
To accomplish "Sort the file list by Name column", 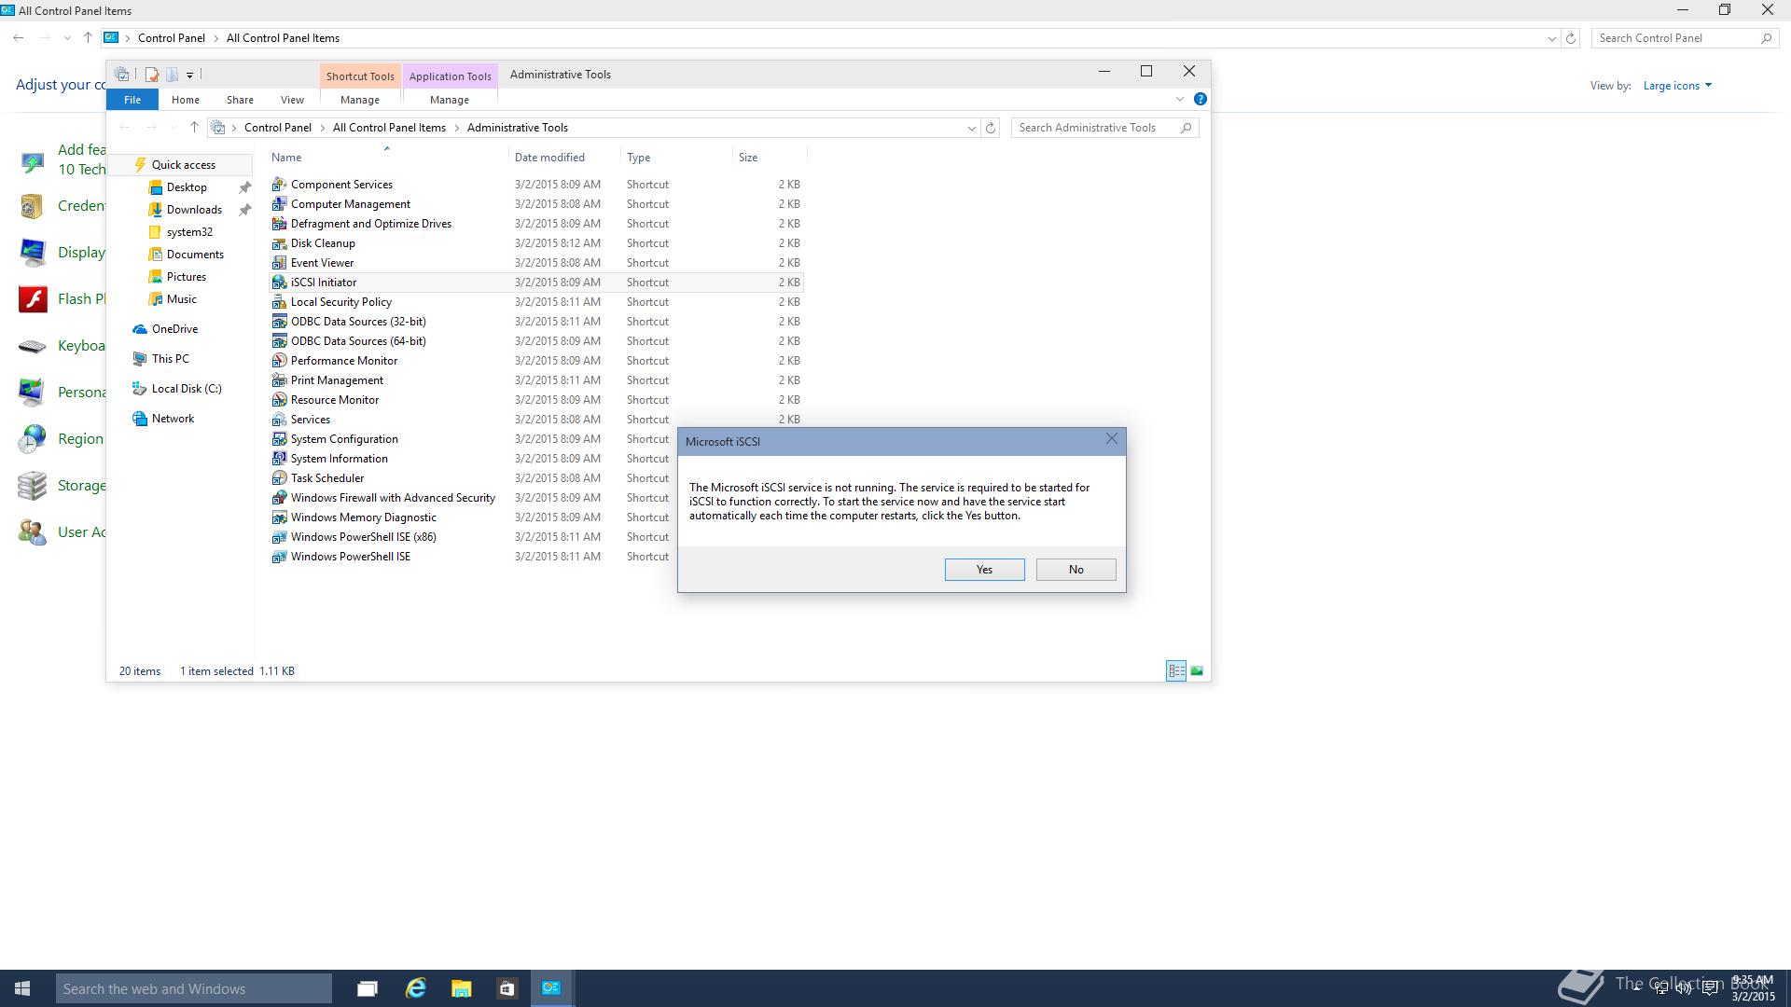I will tap(387, 158).
